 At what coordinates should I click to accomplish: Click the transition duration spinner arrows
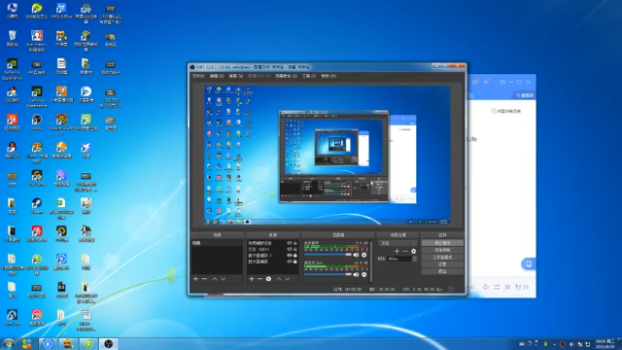(415, 259)
